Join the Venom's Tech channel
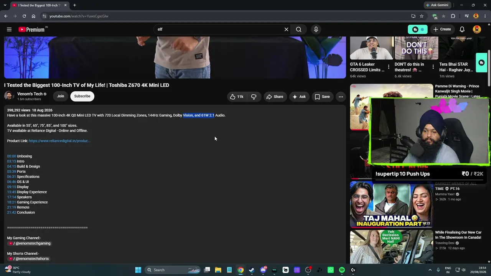The image size is (491, 276). pyautogui.click(x=61, y=96)
